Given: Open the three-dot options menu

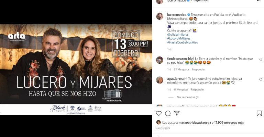Looking at the screenshot, I should 259,1.
